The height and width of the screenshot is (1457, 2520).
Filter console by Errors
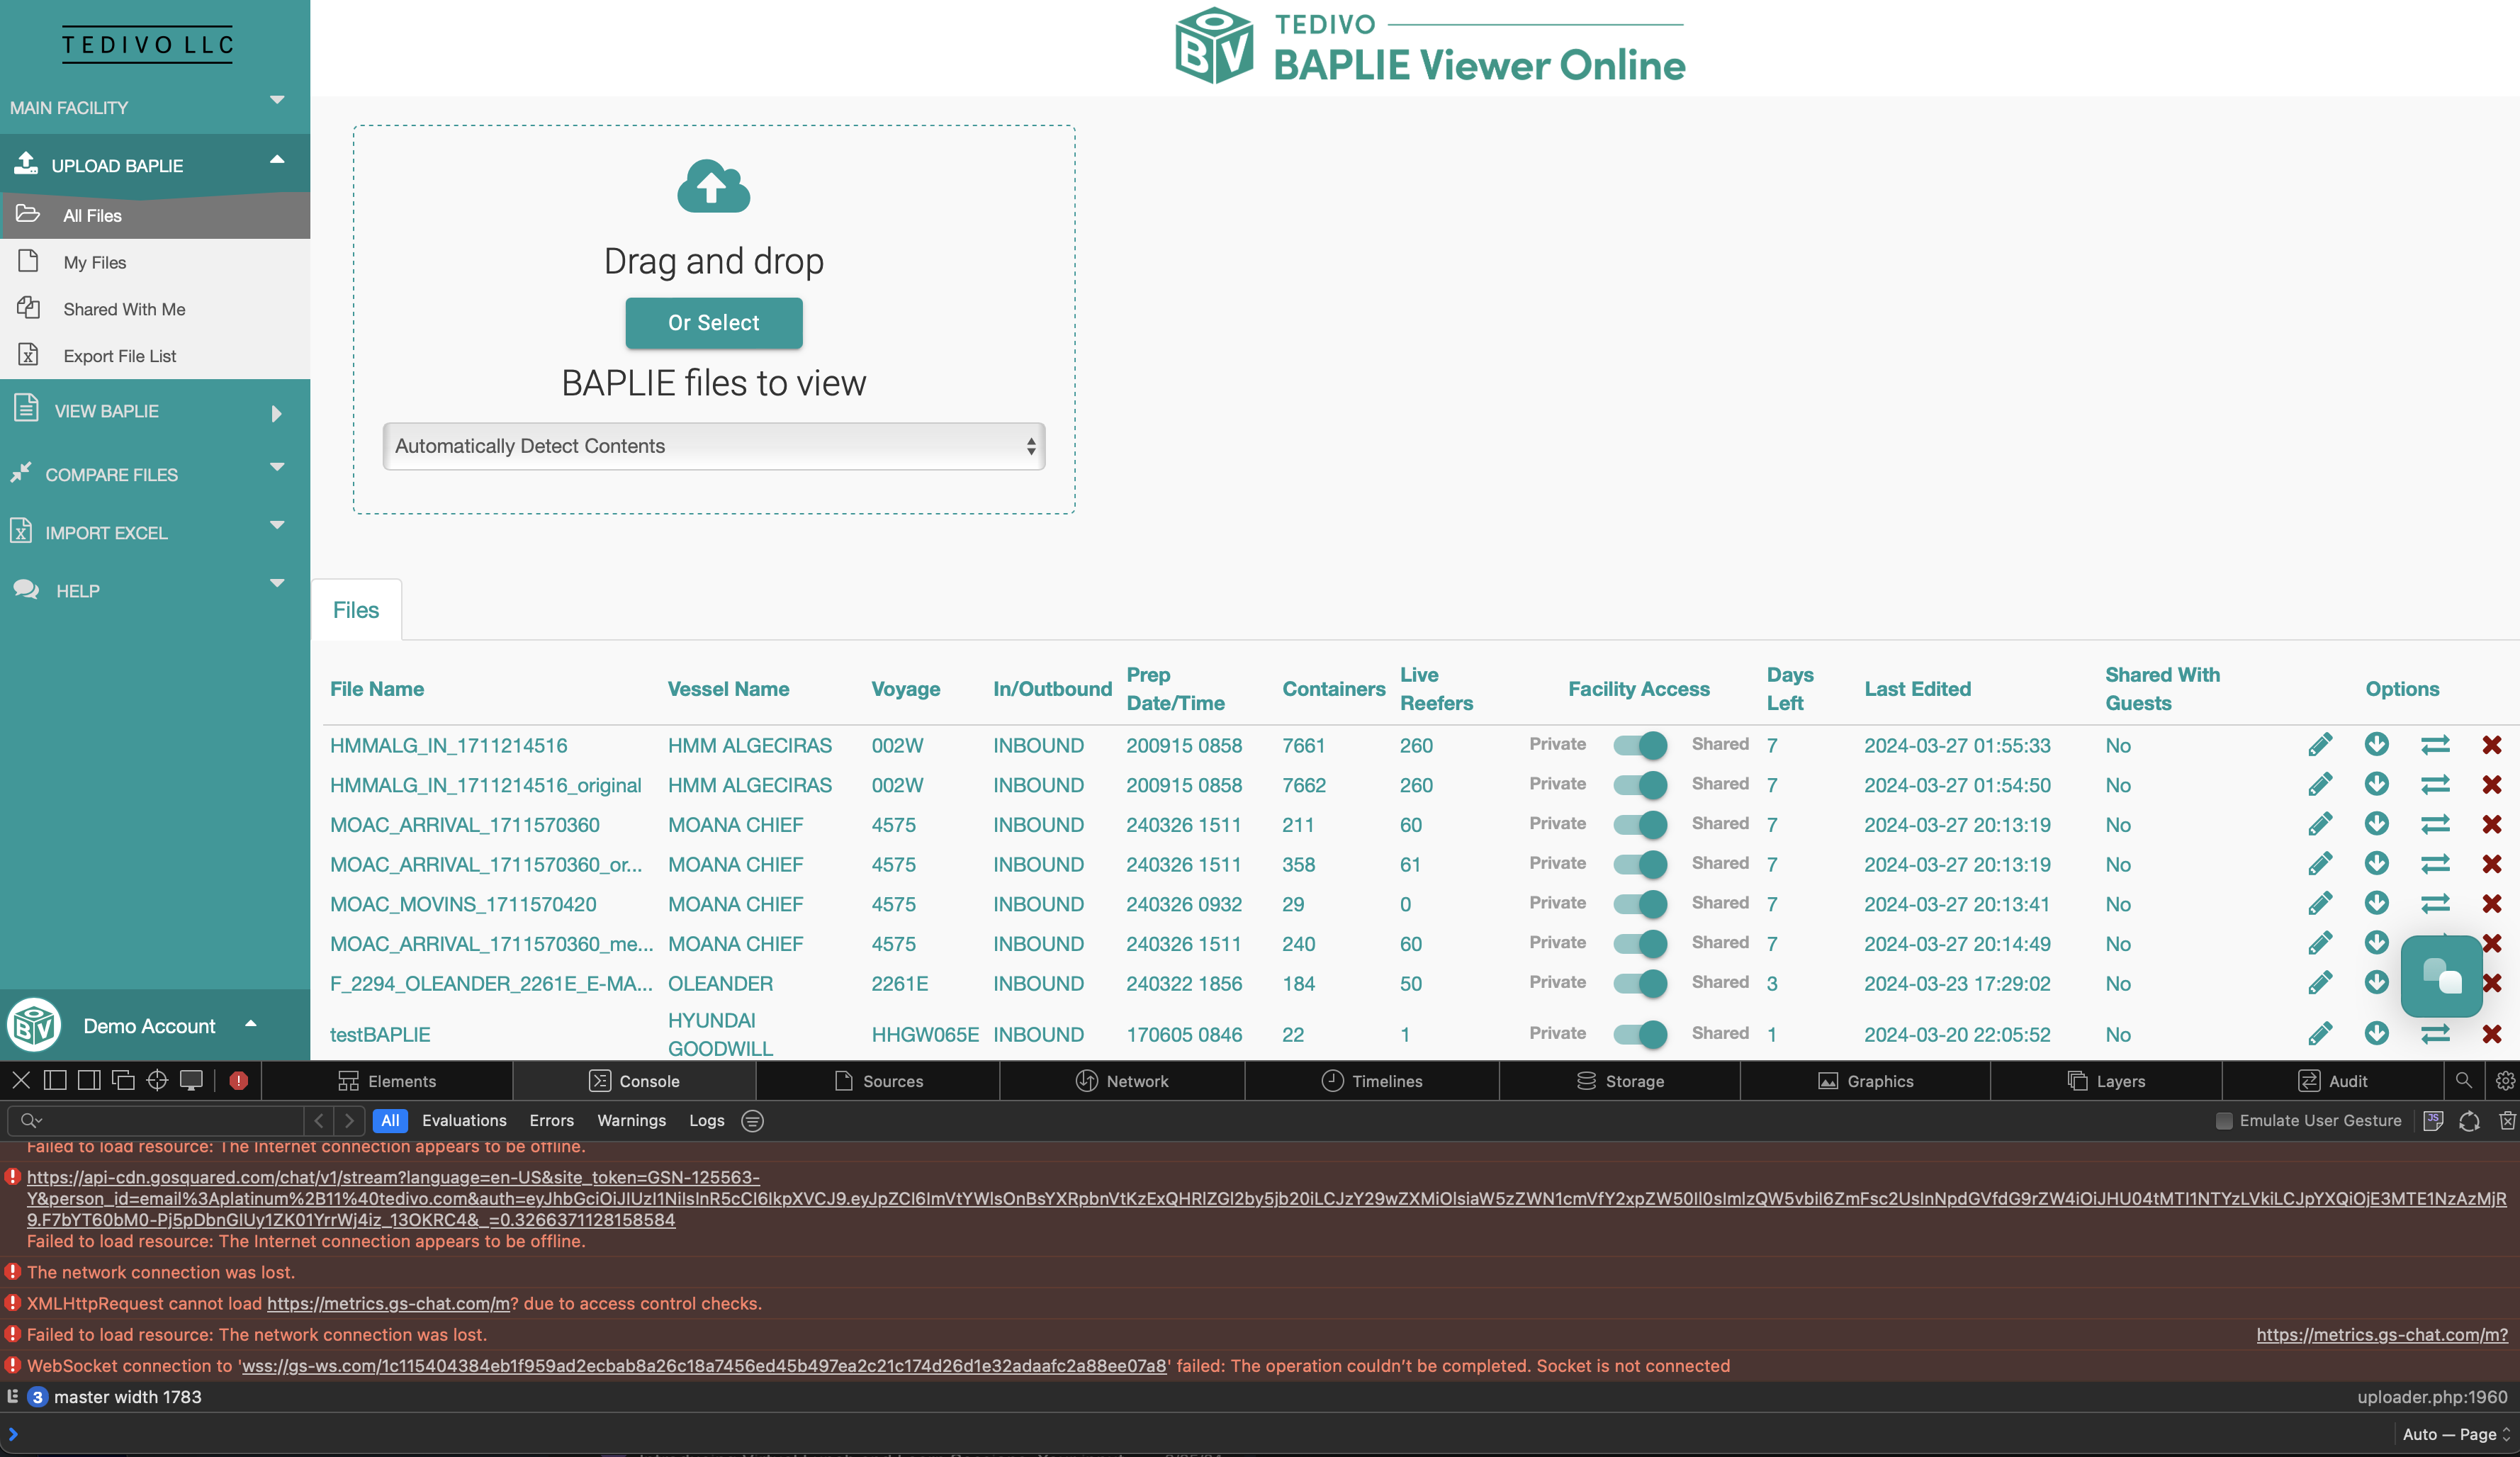point(551,1121)
